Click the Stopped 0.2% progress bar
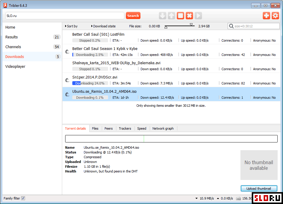This screenshot has width=283, height=204. point(90,40)
